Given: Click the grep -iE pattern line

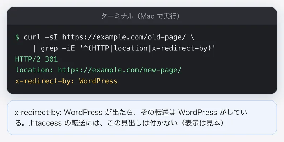Looking at the screenshot, I should click(124, 48).
